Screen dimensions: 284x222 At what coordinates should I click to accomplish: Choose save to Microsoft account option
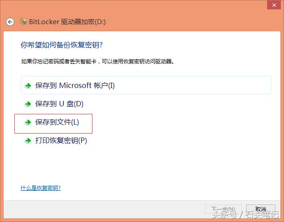(x=146, y=85)
